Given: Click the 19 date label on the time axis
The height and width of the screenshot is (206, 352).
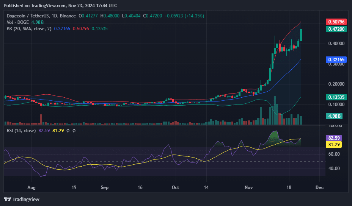Looking at the screenshot, I should coord(74,187).
